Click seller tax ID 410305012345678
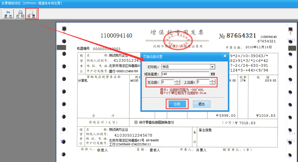Screen dimensions: 298x162 click(x=133, y=135)
